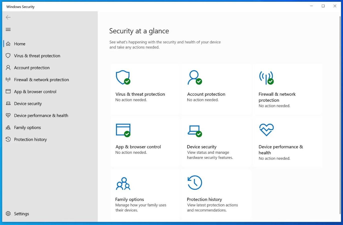The width and height of the screenshot is (343, 225).
Task: Click the person icon in sidebar
Action: pyautogui.click(x=8, y=68)
